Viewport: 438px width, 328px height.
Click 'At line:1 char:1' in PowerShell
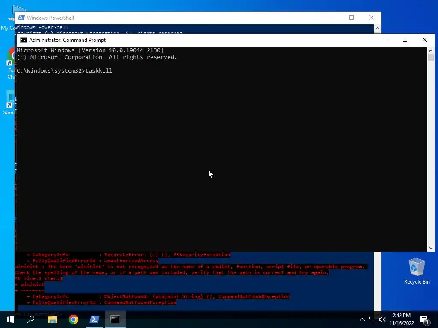pos(38,278)
